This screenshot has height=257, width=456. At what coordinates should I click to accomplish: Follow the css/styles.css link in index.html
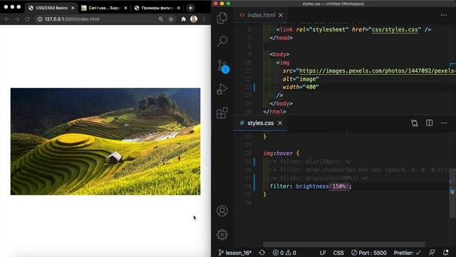395,29
